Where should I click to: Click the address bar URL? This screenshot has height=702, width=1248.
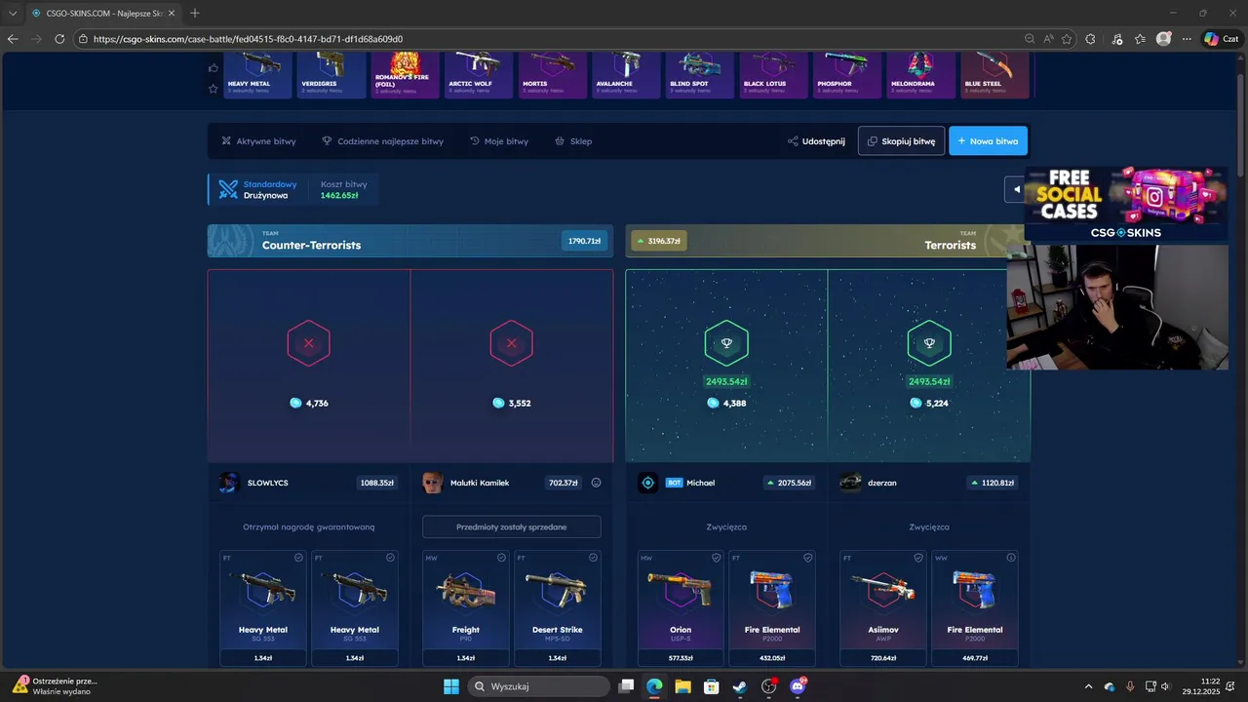[x=249, y=39]
